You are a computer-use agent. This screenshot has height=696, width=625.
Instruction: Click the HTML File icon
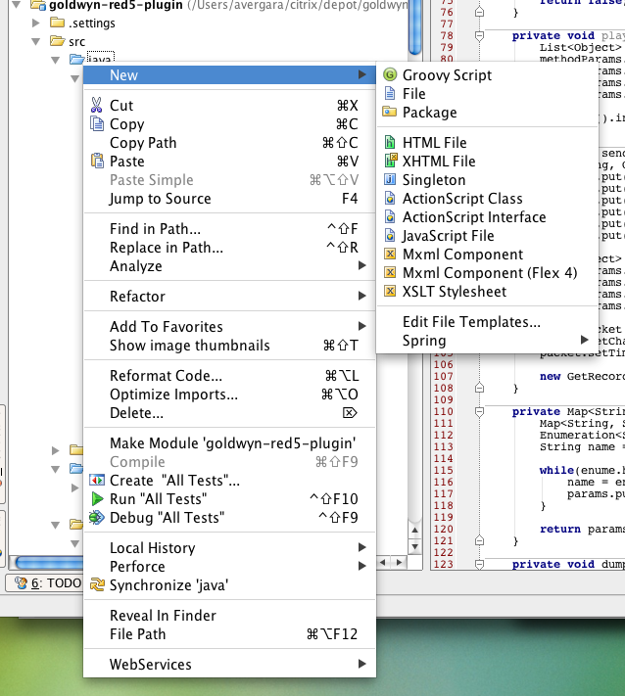(390, 142)
